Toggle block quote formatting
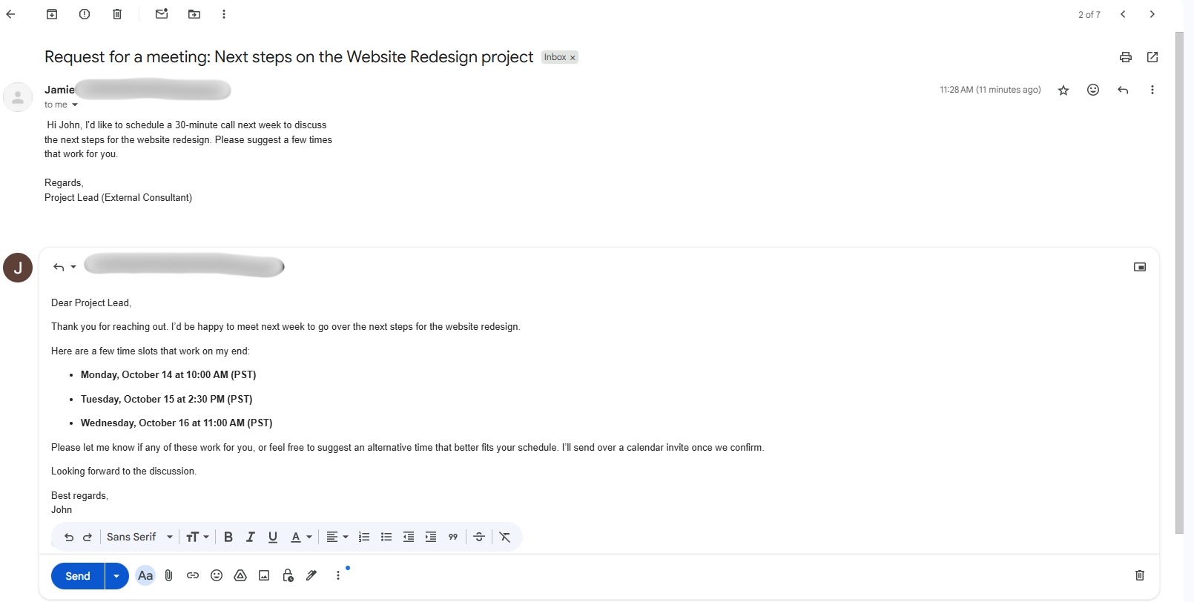1194x602 pixels. tap(453, 537)
